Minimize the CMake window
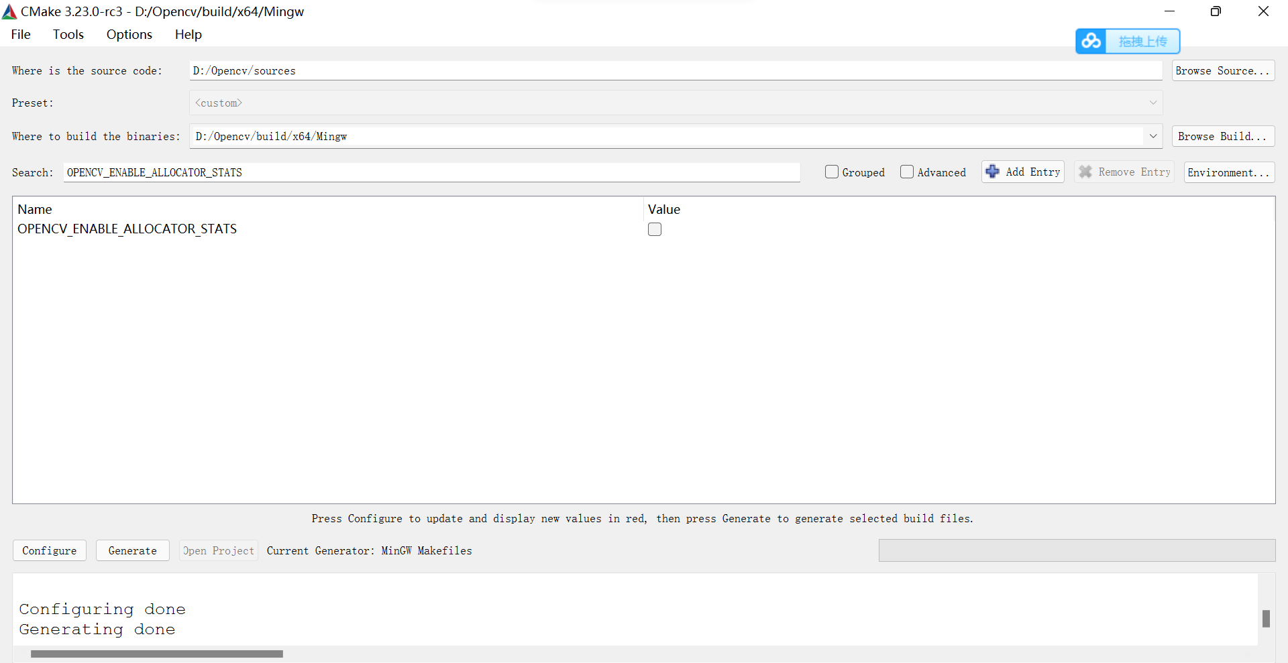The height and width of the screenshot is (663, 1288). tap(1170, 11)
